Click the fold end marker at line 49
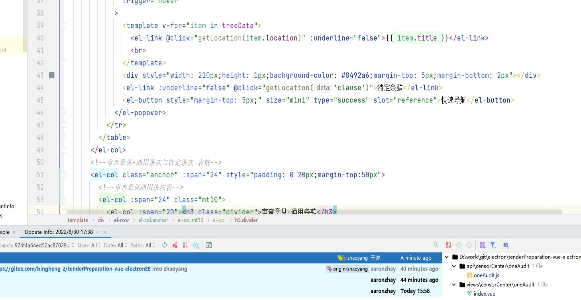Screen dimensions: 581x300 [64, 150]
